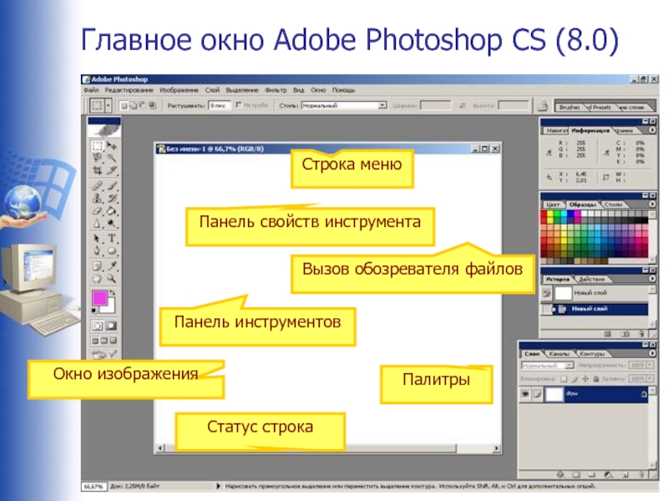
Task: Select the Pen tool
Action: tap(97, 251)
